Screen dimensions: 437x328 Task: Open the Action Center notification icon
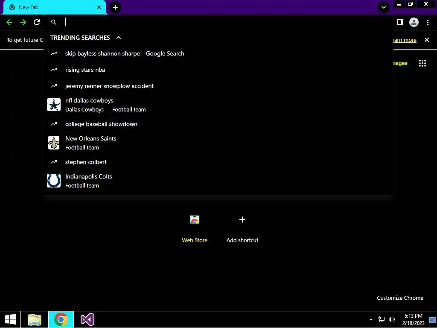coord(433,319)
